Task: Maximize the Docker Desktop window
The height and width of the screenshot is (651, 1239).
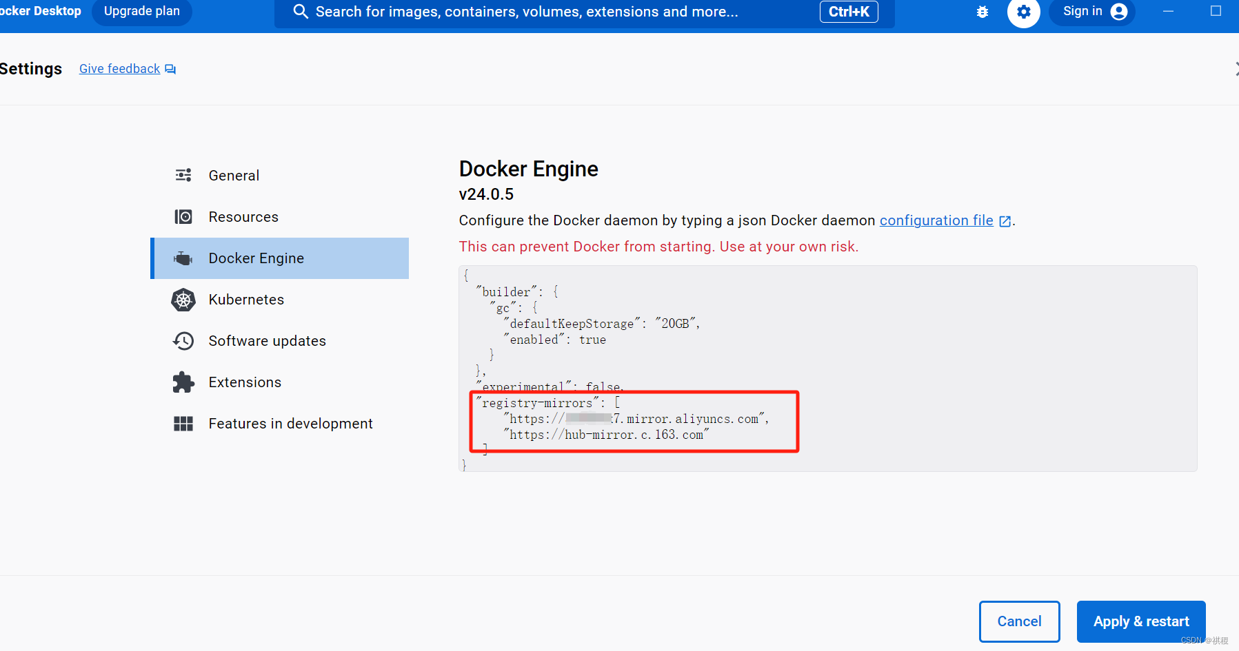Action: [1216, 11]
